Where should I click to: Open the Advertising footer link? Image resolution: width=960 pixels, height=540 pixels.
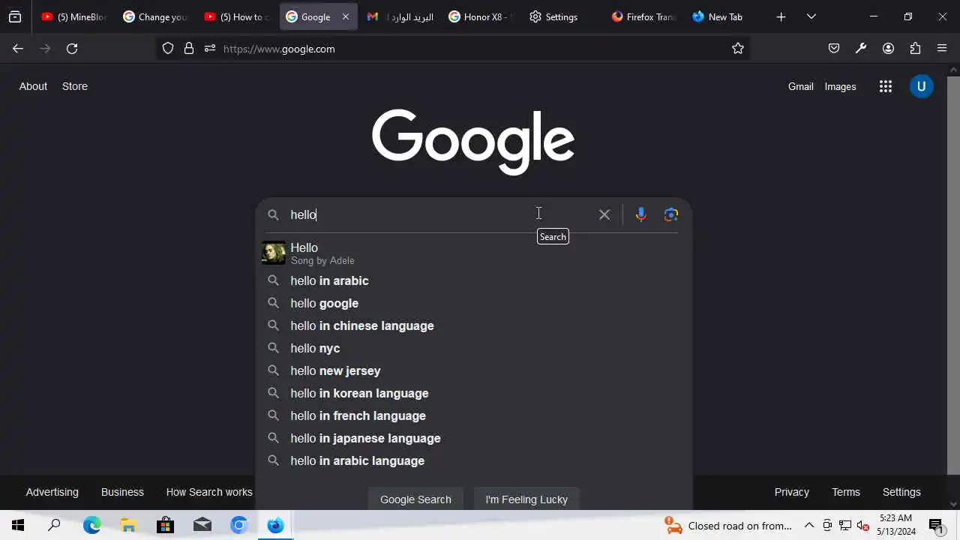tap(52, 492)
